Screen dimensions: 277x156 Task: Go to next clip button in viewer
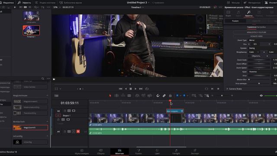(x=213, y=89)
